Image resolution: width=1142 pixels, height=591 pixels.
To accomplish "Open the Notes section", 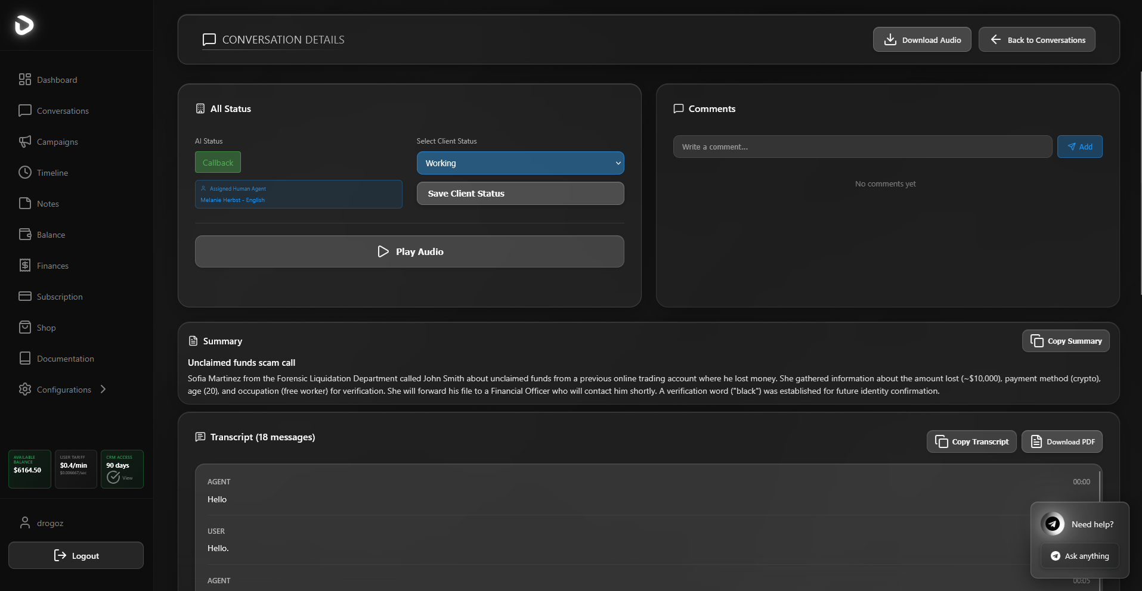I will (47, 203).
